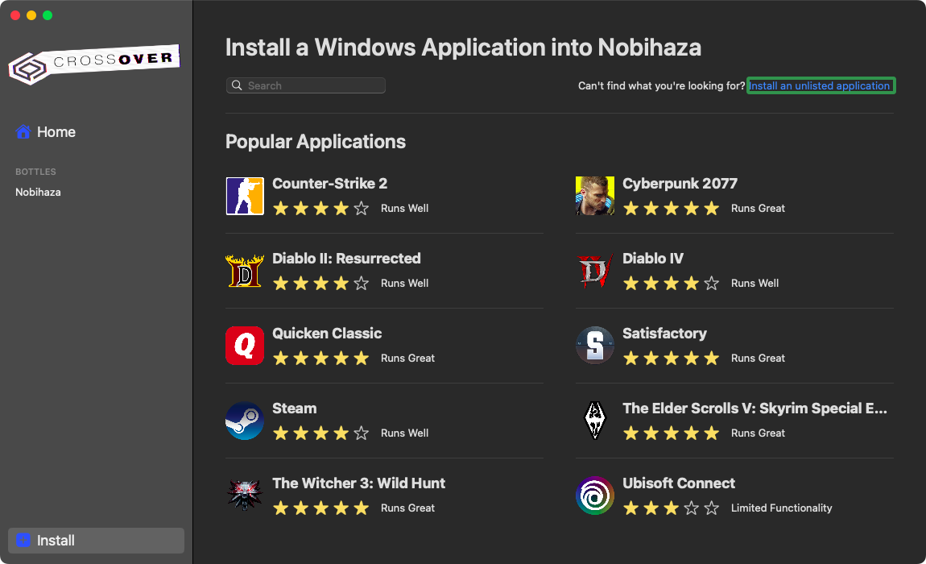The width and height of the screenshot is (926, 564).
Task: Click the Steam logo icon
Action: [x=245, y=421]
